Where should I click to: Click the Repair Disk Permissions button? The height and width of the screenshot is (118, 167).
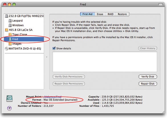pyautogui.click(x=69, y=84)
